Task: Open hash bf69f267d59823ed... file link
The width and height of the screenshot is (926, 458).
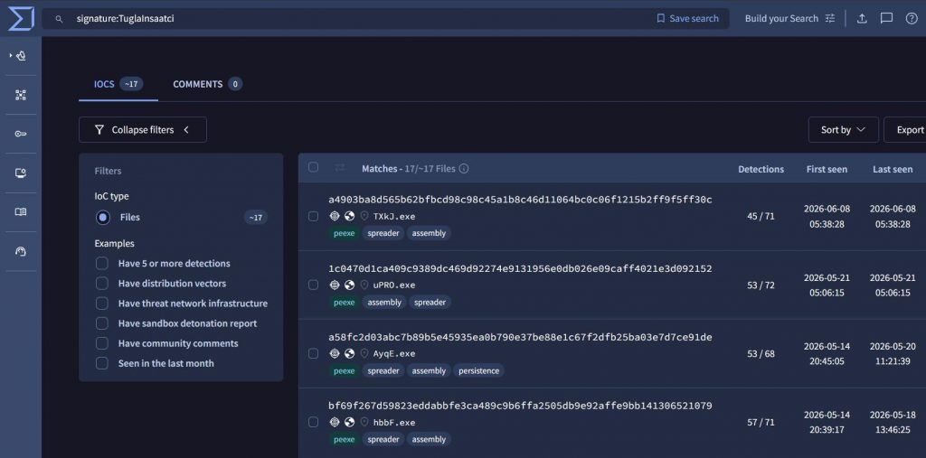Action: (x=520, y=406)
